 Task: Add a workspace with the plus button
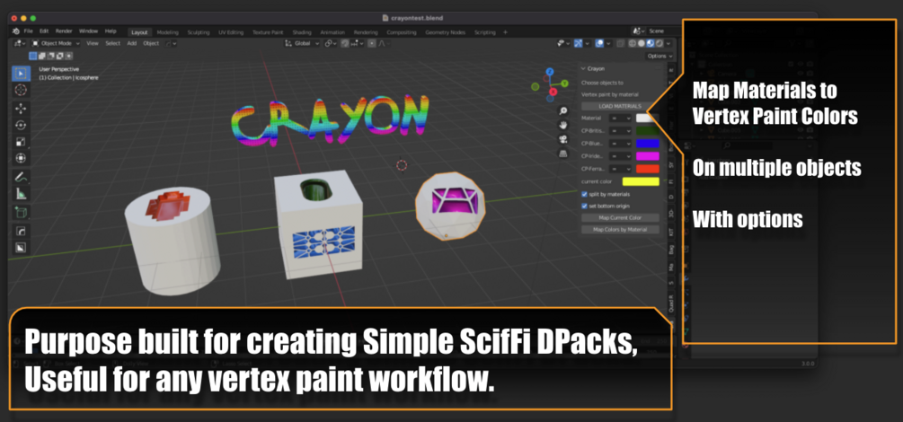(505, 32)
